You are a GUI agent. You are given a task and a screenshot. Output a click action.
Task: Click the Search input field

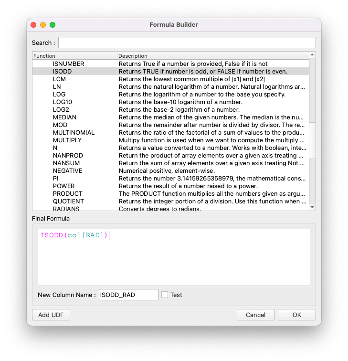tap(187, 42)
